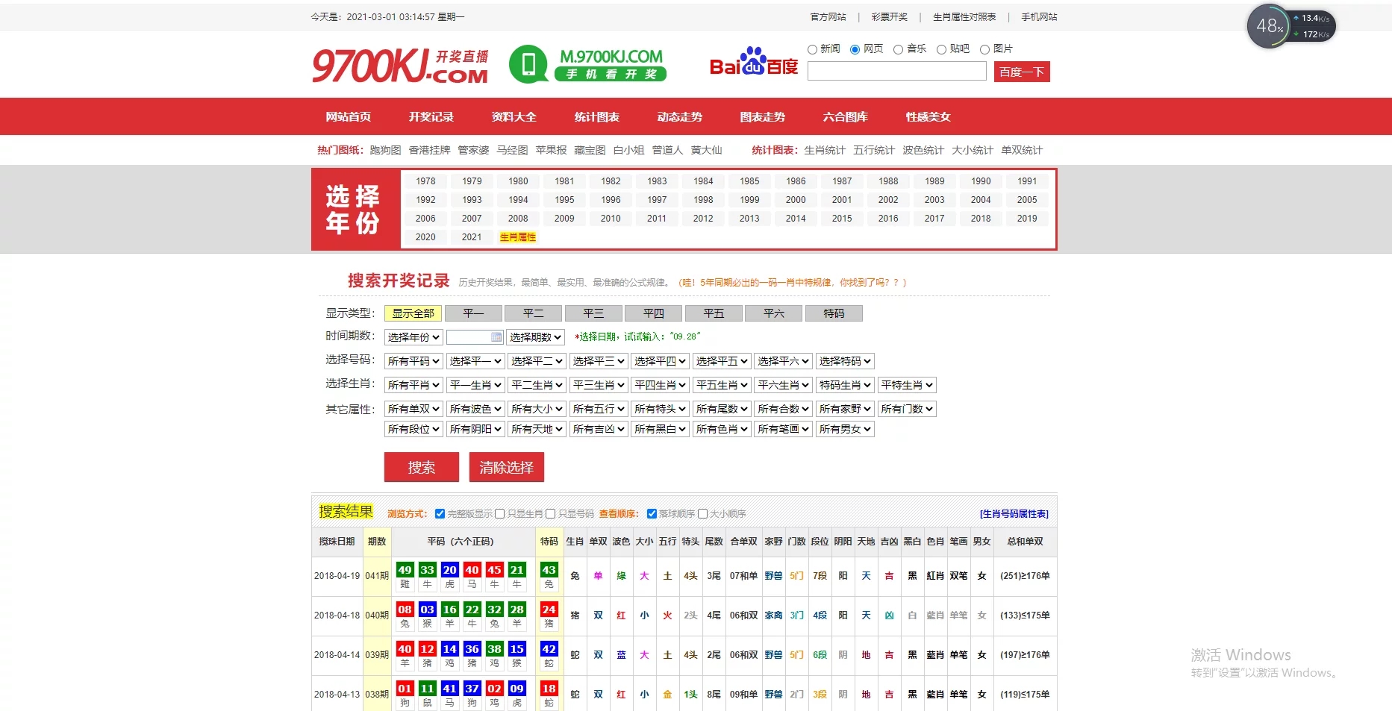Screen dimensions: 1392x711
Task: Click the red 08 lottery ball
Action: [405, 610]
